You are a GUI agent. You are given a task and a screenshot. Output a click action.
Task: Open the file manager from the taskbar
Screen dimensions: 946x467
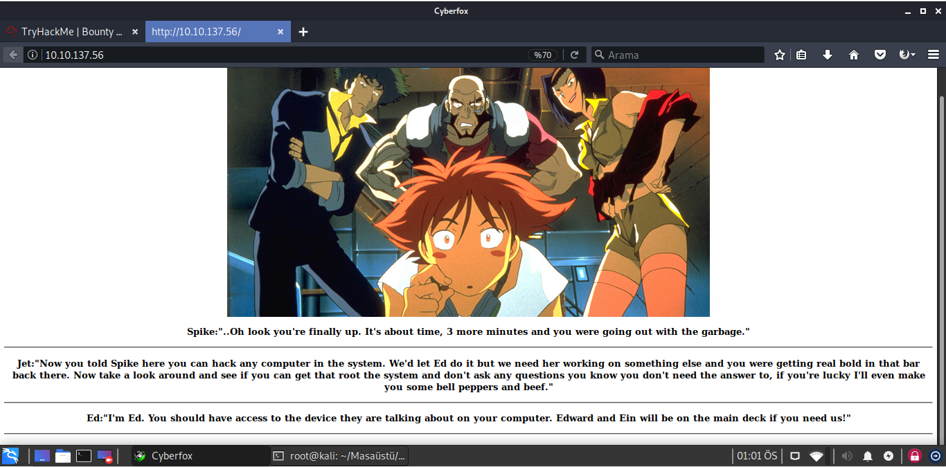pos(63,456)
